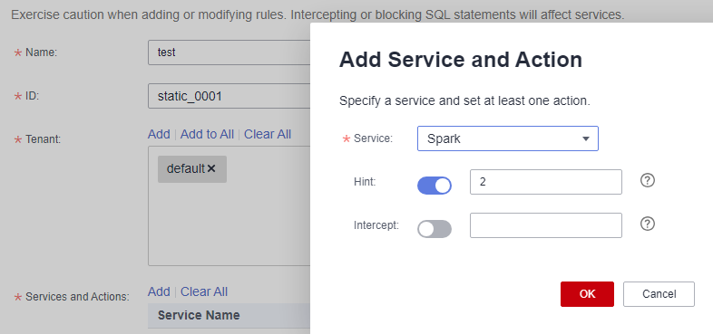The image size is (713, 334).
Task: Remove the default tenant tag via its x icon
Action: point(211,169)
